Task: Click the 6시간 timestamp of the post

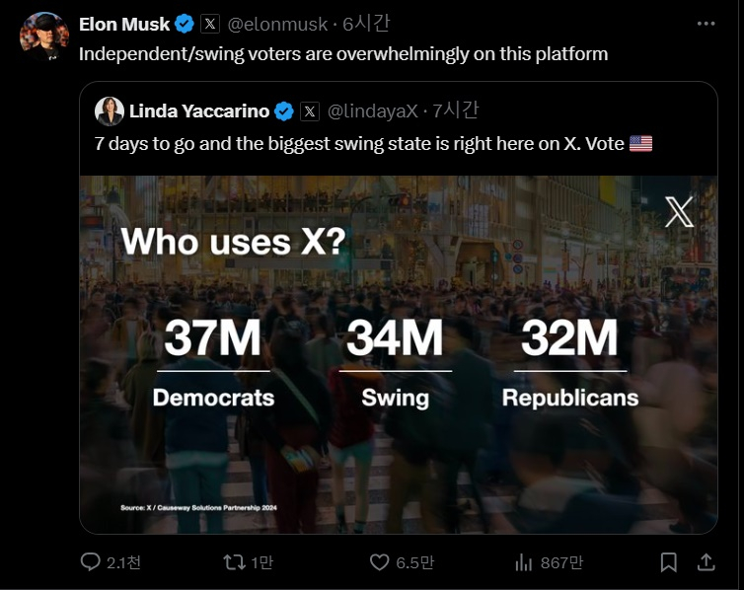Action: tap(366, 24)
